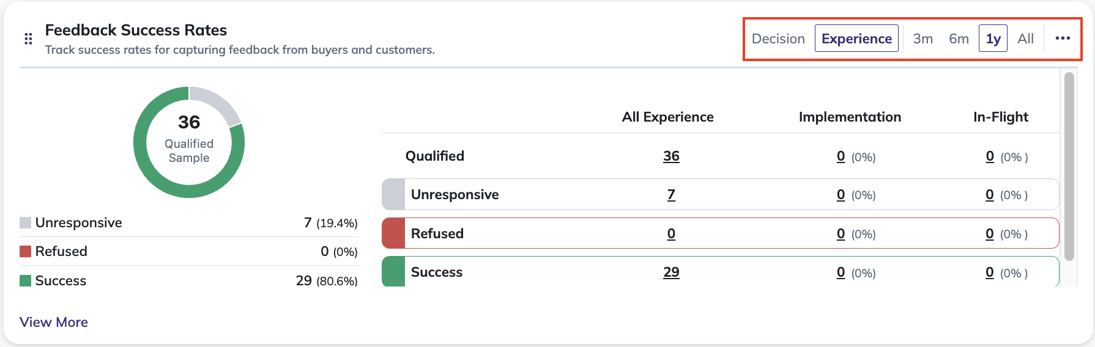
Task: Click the drag handle dots icon
Action: tap(28, 39)
